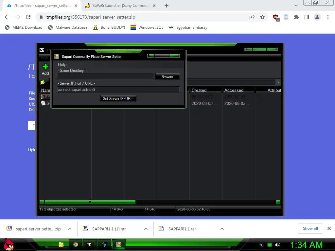Viewport: 335px width, 251px height.
Task: Open the Chrome profile icon
Action: (x=317, y=17)
